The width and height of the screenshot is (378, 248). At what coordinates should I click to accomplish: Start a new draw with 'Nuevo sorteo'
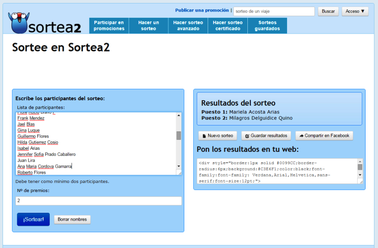point(218,136)
